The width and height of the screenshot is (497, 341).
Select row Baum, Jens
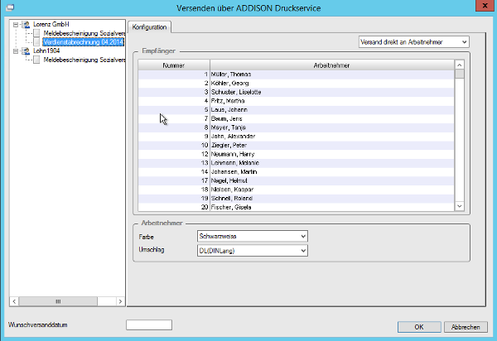296,118
